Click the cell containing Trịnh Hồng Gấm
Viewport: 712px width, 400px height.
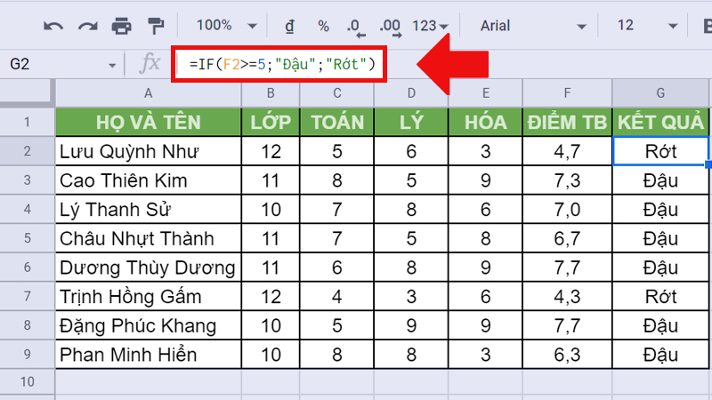tap(148, 297)
